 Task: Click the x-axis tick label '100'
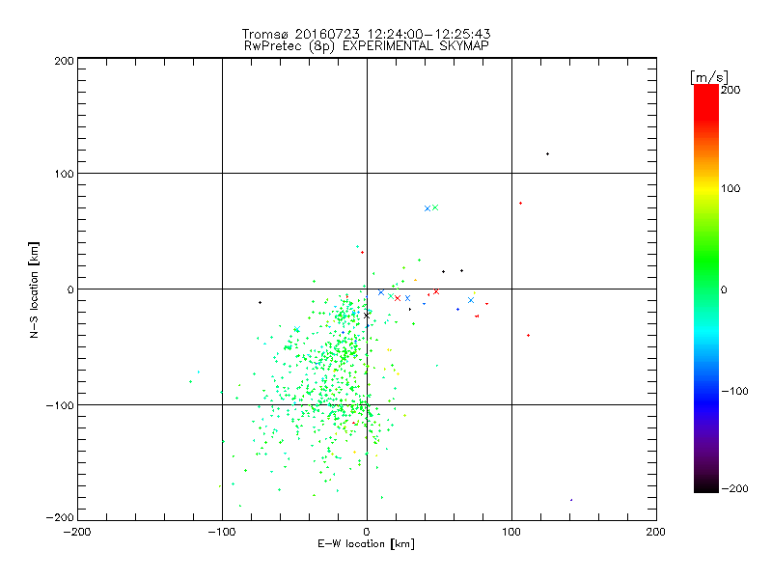tap(511, 533)
